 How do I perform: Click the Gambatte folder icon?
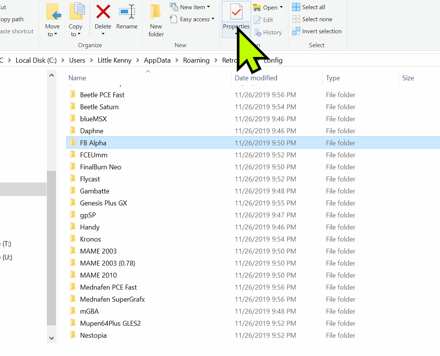(x=73, y=191)
